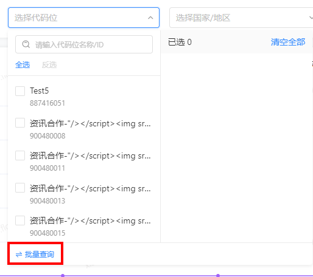Click the 资讯合作 name above ID 900480008

[90, 123]
